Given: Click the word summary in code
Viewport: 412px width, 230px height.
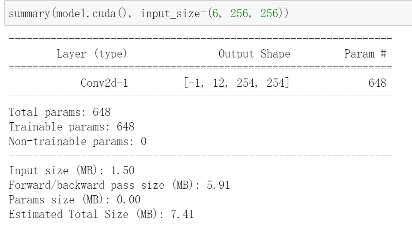Looking at the screenshot, I should pyautogui.click(x=29, y=13).
